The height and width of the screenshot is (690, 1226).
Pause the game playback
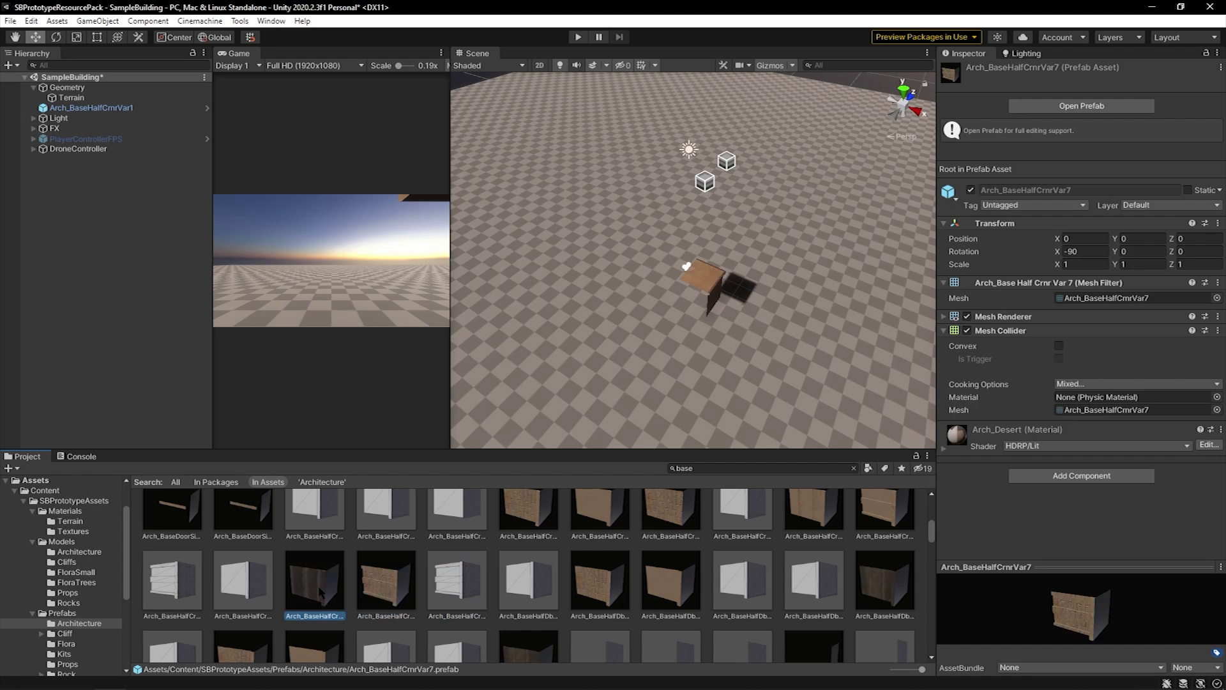pos(598,37)
